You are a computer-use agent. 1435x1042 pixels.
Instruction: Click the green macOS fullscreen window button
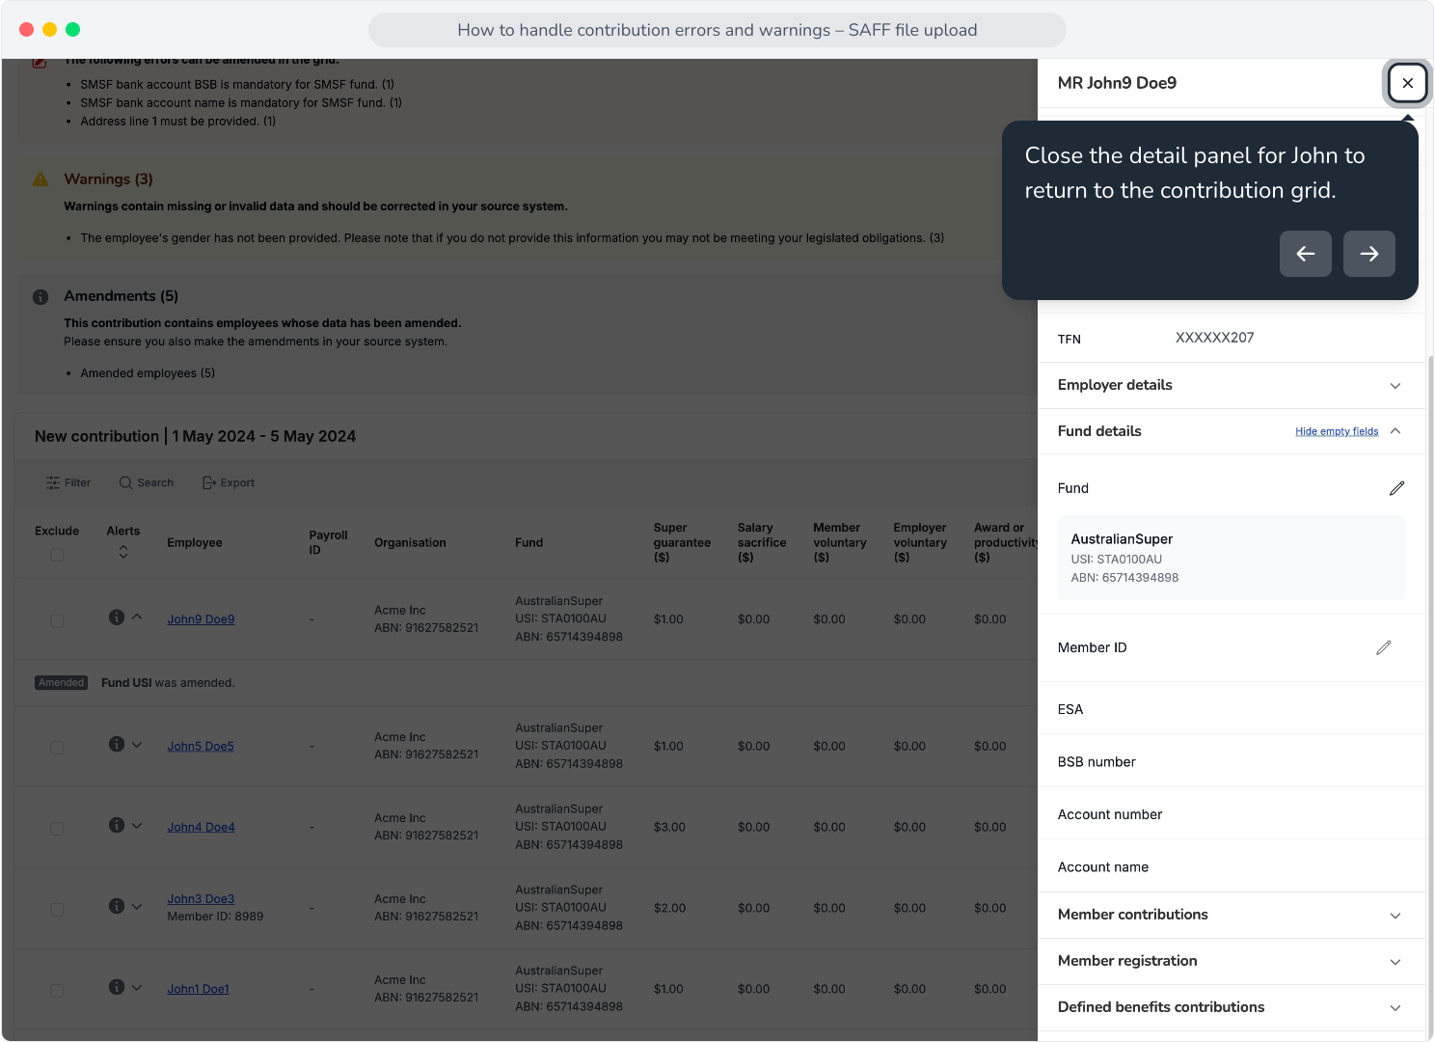[72, 30]
